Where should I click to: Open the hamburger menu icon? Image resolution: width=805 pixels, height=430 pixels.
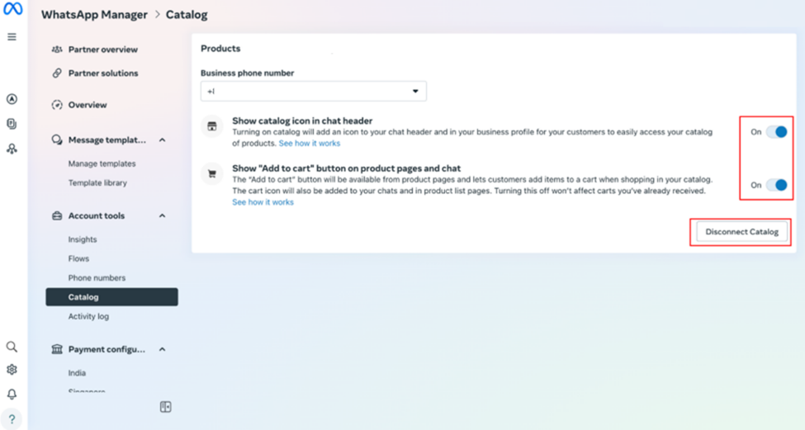tap(12, 37)
